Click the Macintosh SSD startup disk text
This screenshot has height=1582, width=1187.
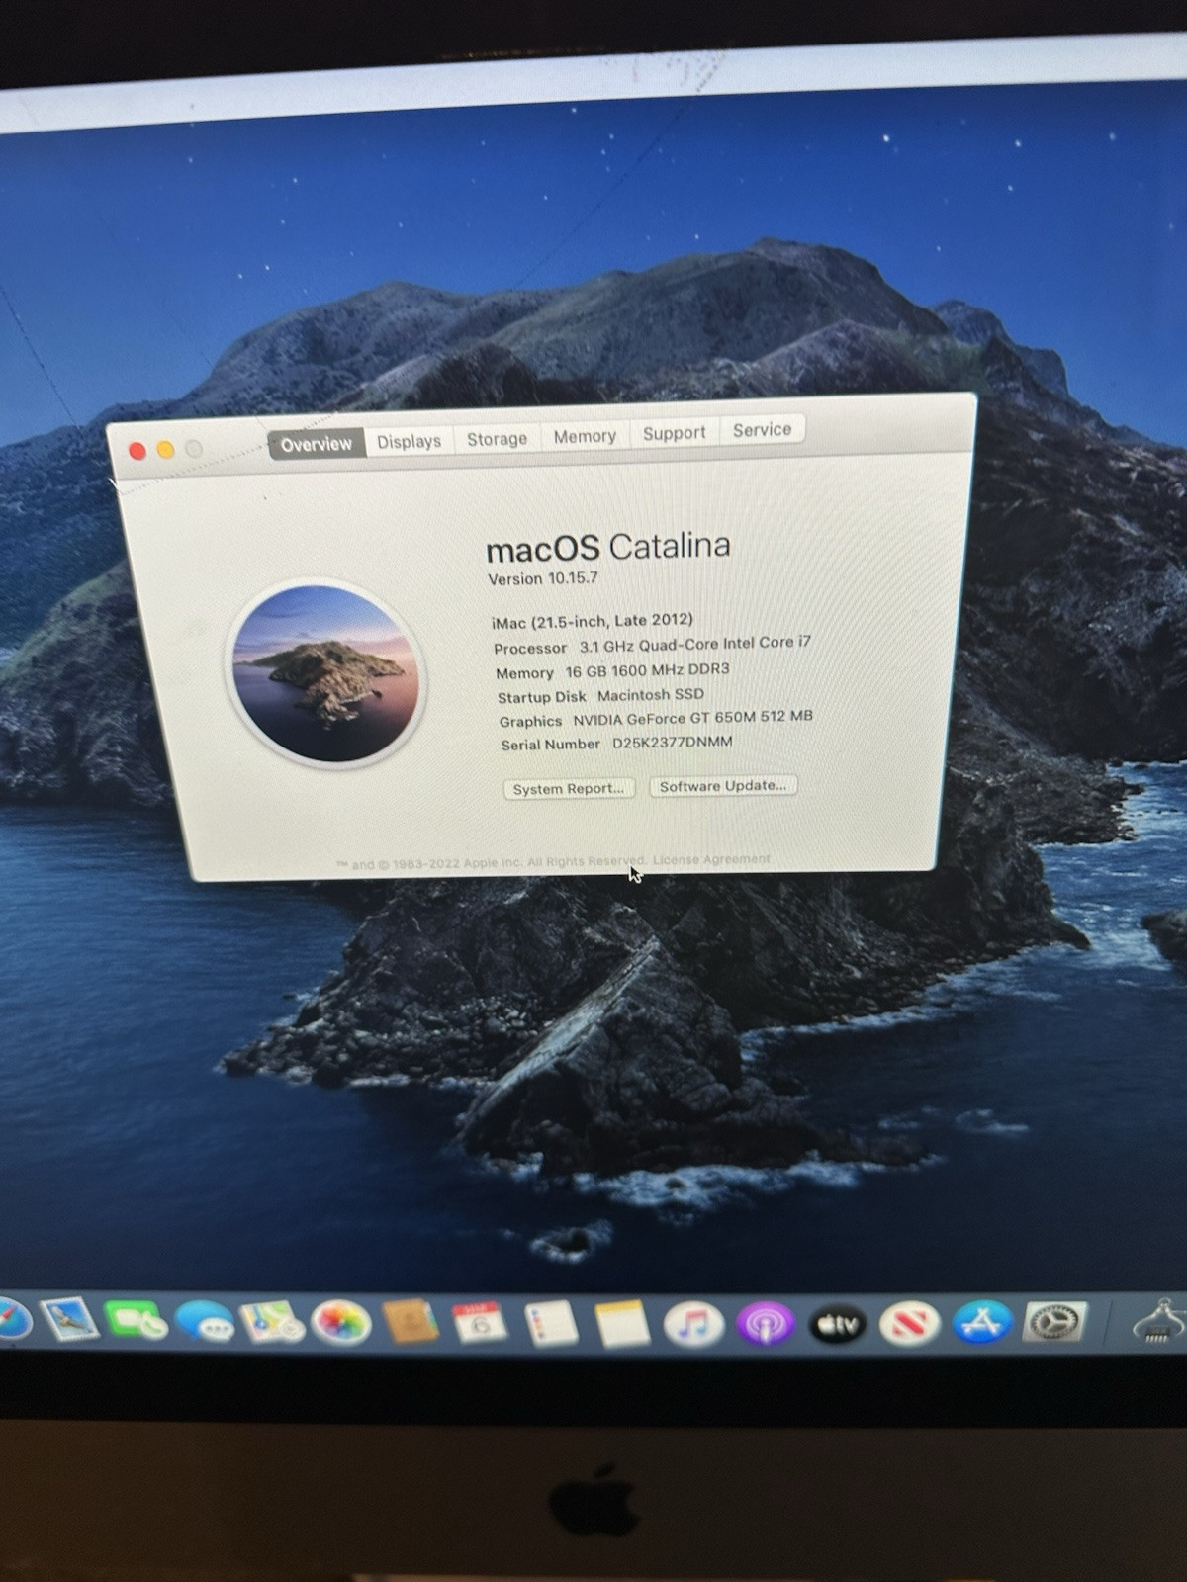point(650,695)
